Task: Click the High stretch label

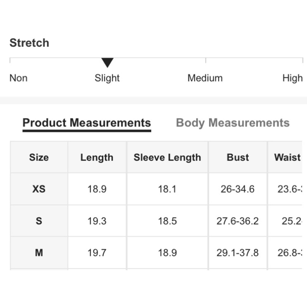Action: (x=293, y=78)
